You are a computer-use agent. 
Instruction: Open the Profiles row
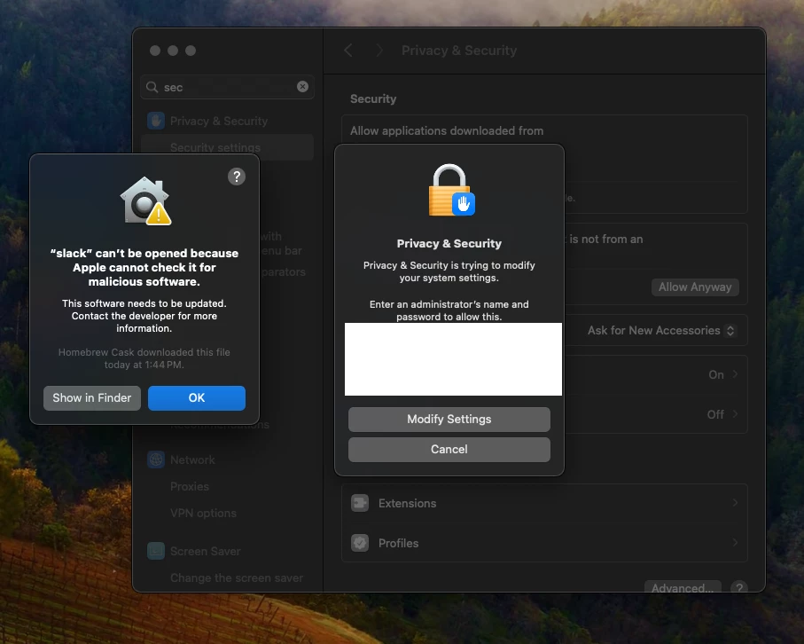coord(544,543)
